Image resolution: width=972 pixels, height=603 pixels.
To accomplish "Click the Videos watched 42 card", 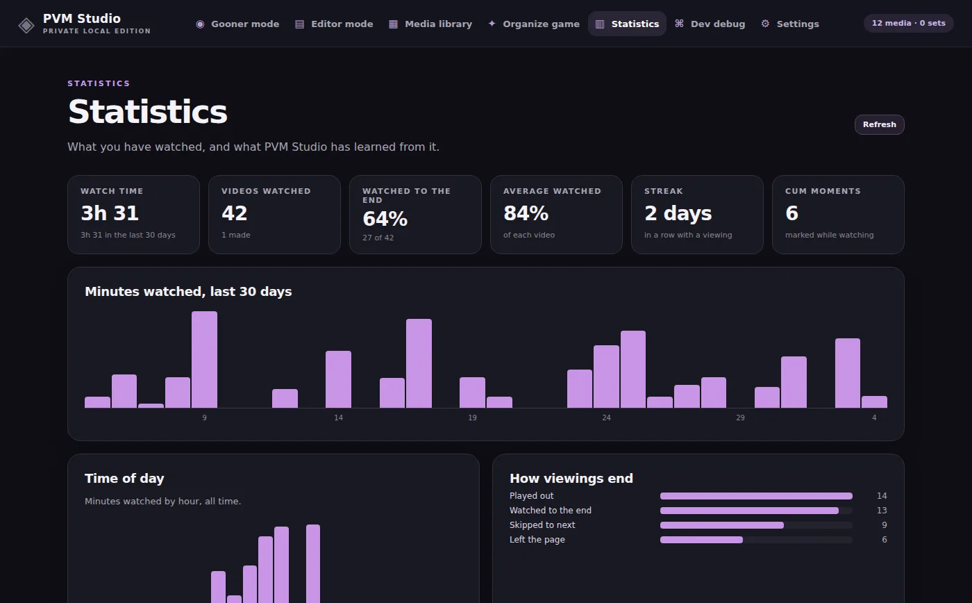I will click(x=274, y=215).
